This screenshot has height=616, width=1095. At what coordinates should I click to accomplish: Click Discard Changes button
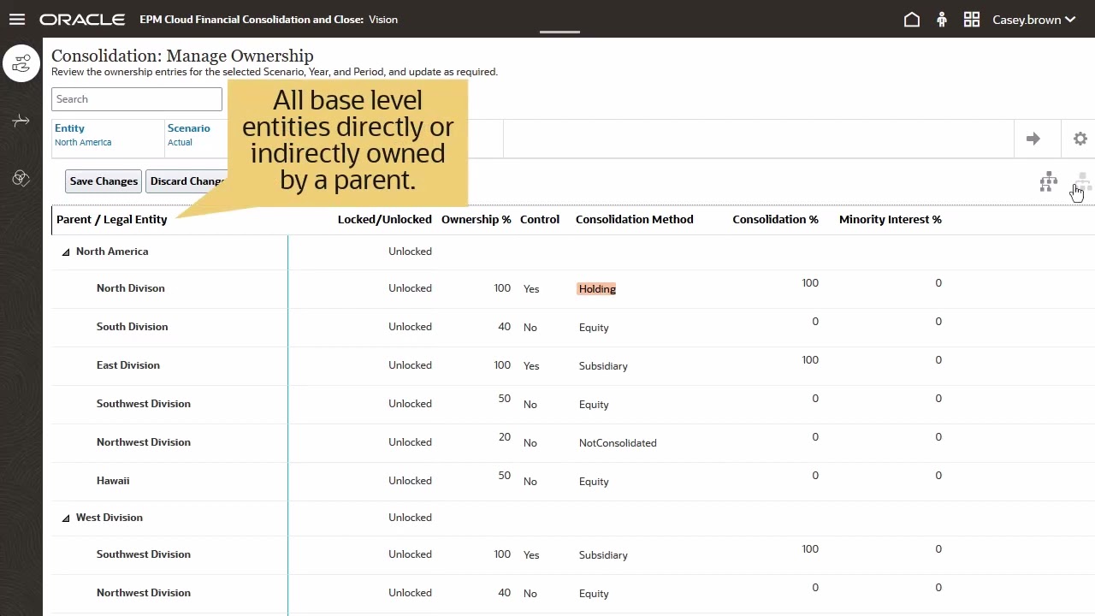pos(186,181)
